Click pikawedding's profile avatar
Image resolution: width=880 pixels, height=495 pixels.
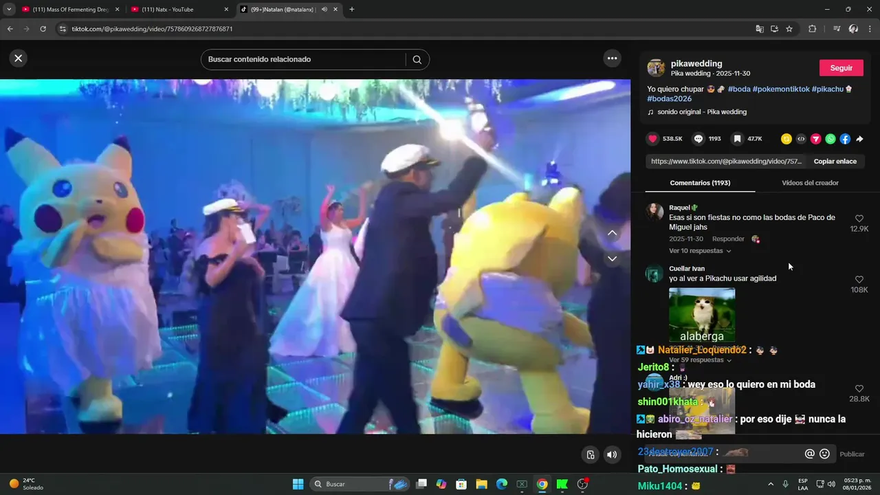[656, 67]
